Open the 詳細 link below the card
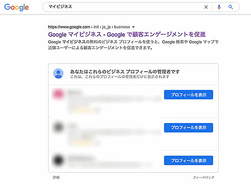Viewport: 251px width, 188px height. [56, 178]
